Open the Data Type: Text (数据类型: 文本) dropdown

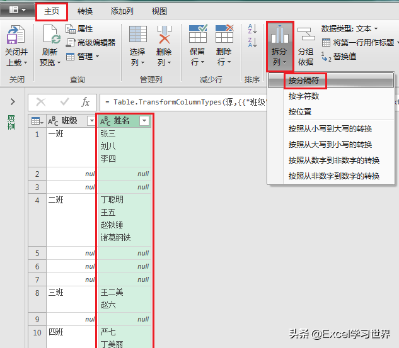pyautogui.click(x=350, y=29)
